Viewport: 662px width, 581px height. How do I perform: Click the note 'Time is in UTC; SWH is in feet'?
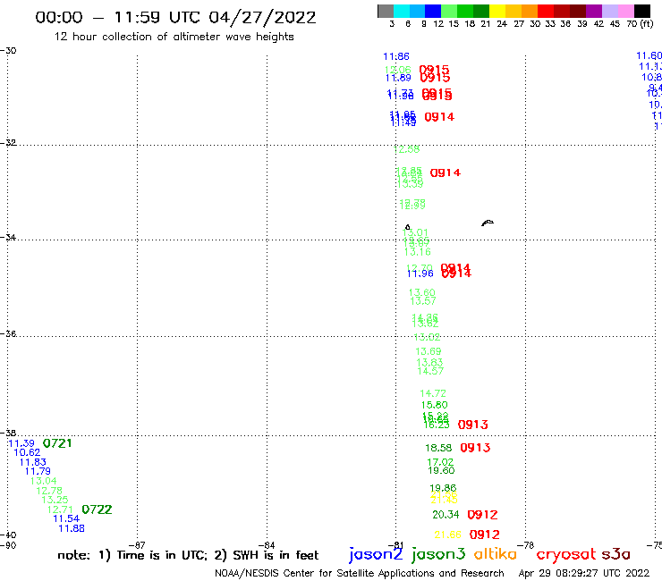pos(188,555)
